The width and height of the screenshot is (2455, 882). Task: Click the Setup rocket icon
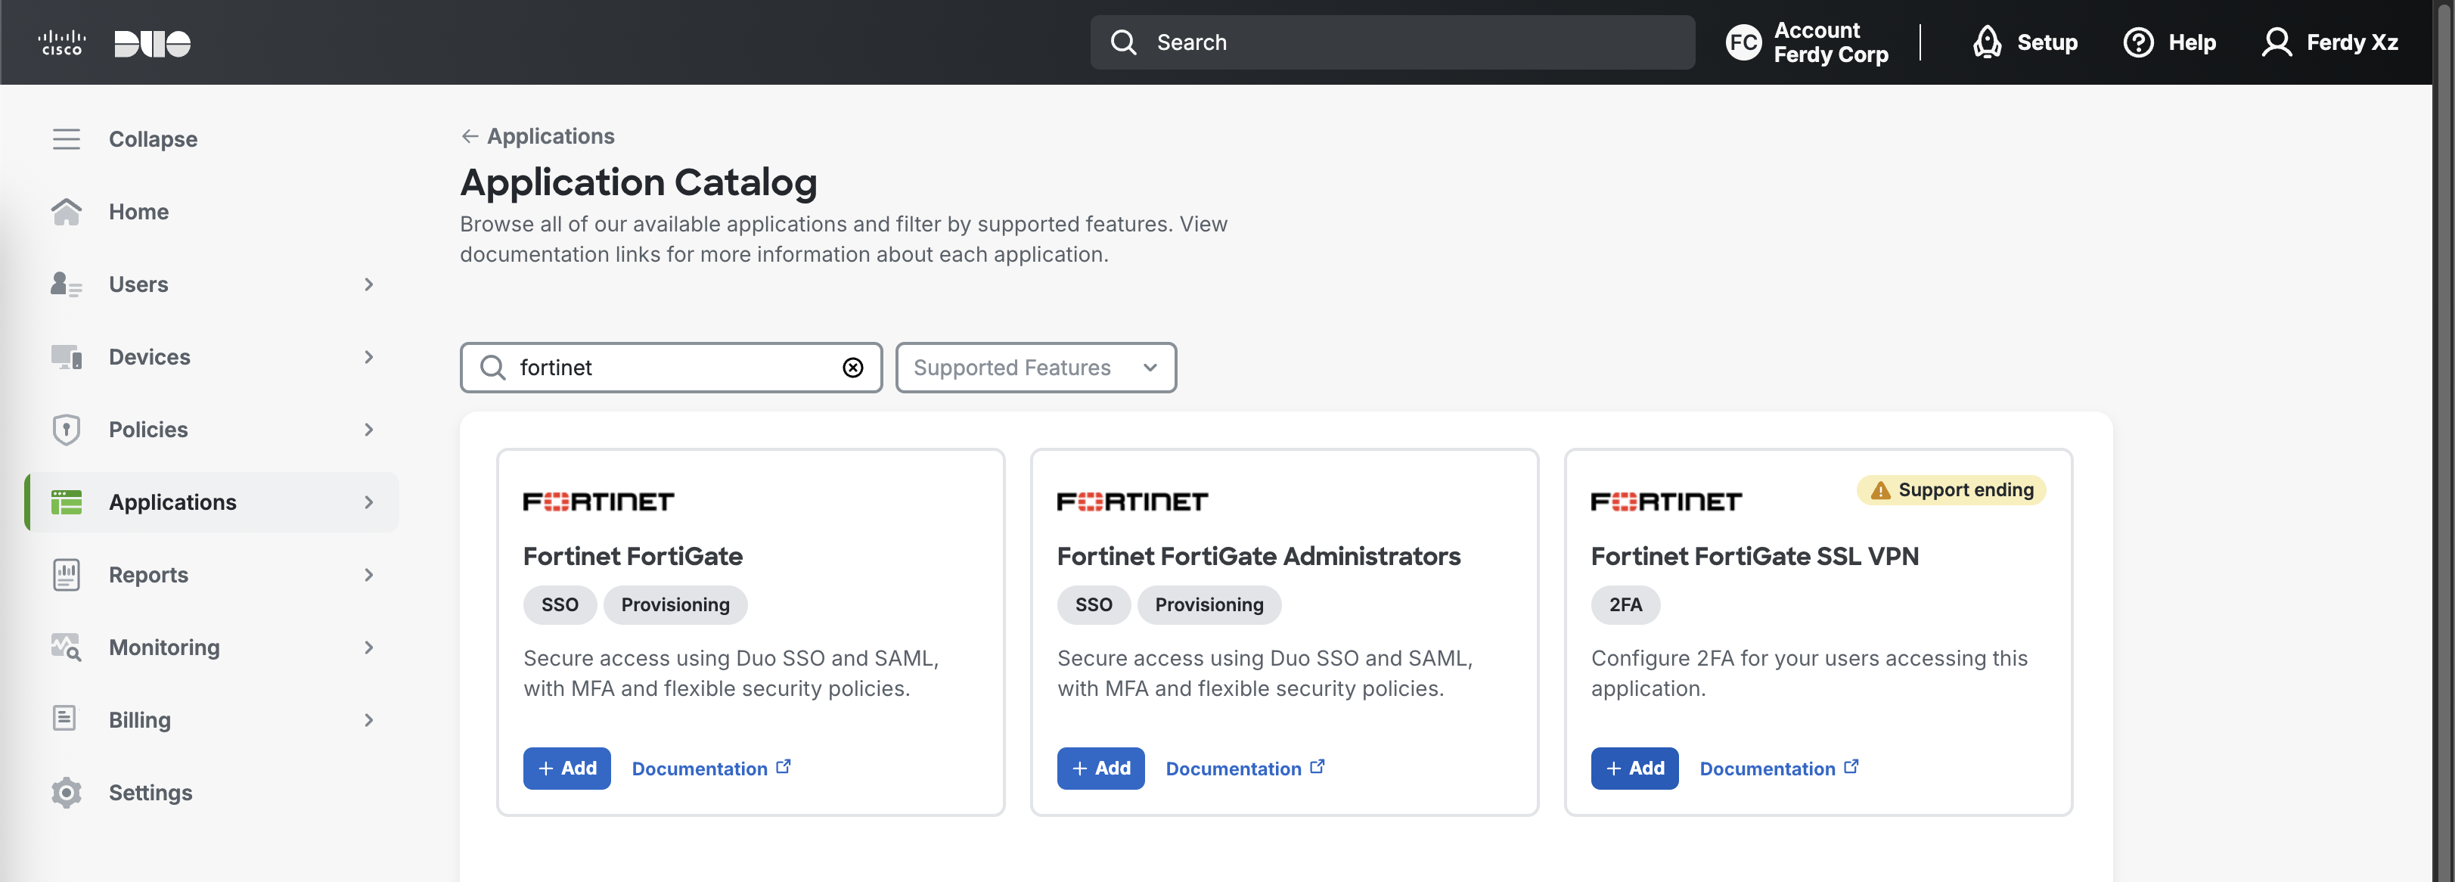1987,43
